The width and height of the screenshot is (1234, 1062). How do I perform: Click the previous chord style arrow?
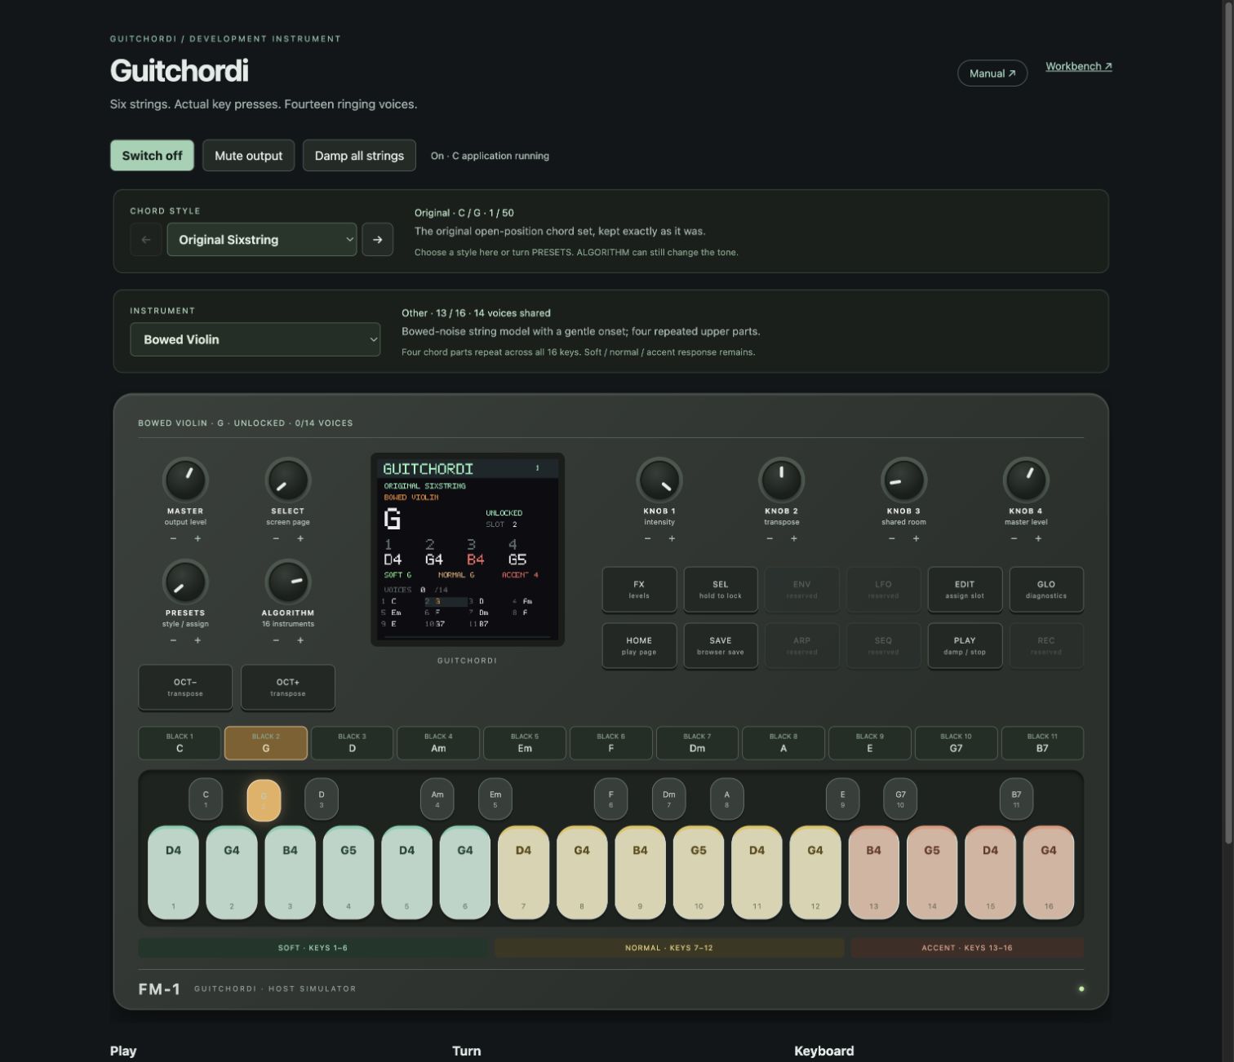(x=146, y=240)
